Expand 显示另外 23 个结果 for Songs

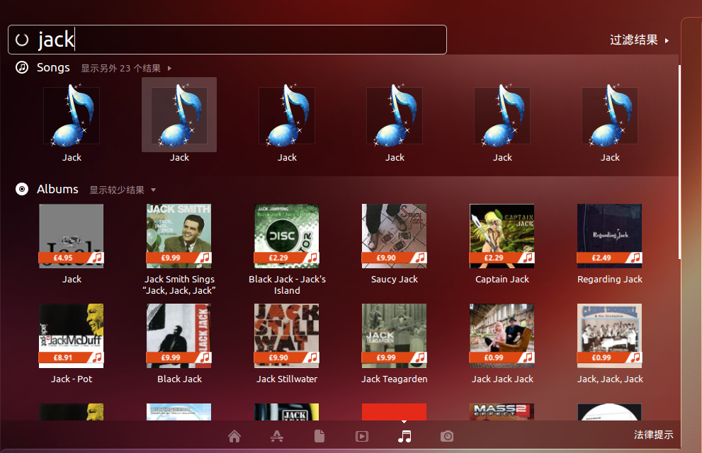click(125, 69)
